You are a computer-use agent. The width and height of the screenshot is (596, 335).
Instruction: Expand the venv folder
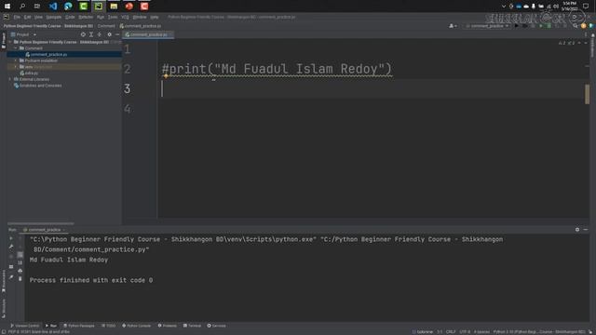[16, 67]
